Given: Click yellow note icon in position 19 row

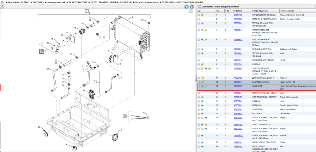Looking at the screenshot, I should tap(202, 118).
